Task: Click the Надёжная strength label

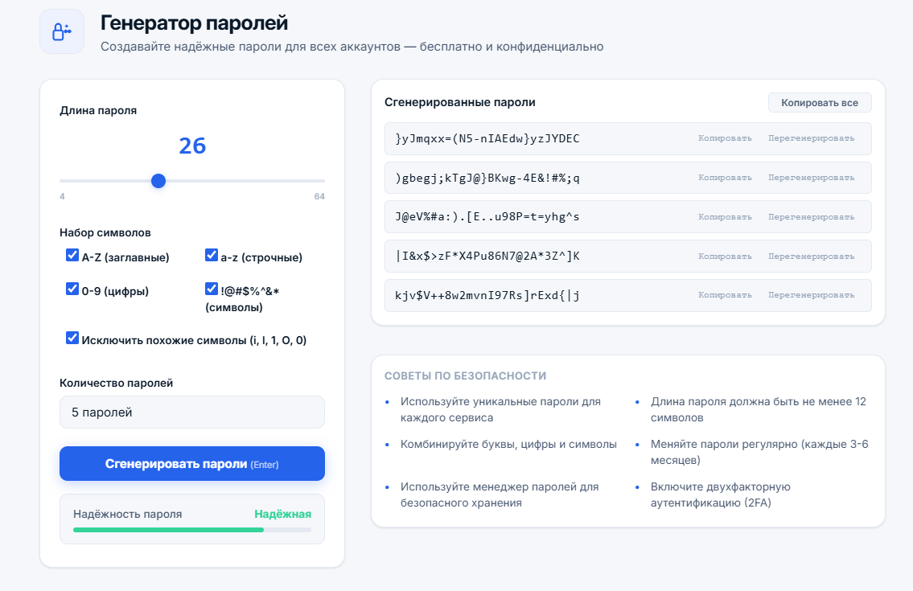Action: 283,514
